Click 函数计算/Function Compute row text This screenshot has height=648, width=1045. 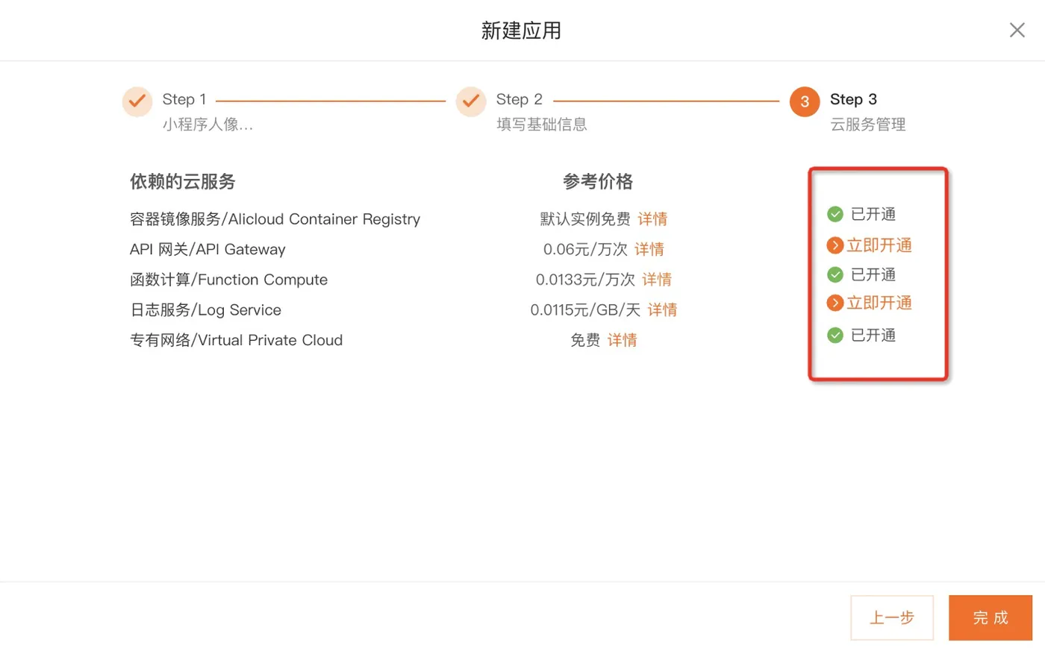(x=228, y=280)
